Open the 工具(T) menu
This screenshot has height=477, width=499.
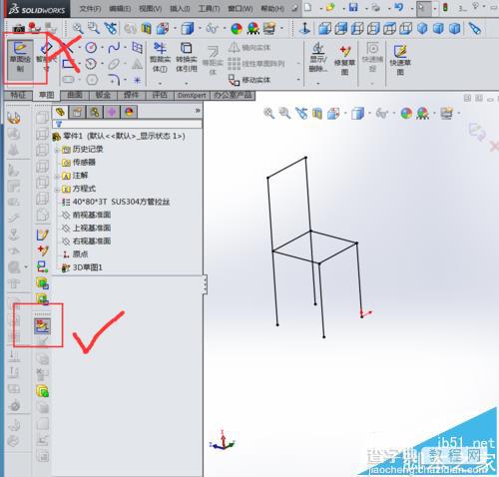(x=210, y=8)
